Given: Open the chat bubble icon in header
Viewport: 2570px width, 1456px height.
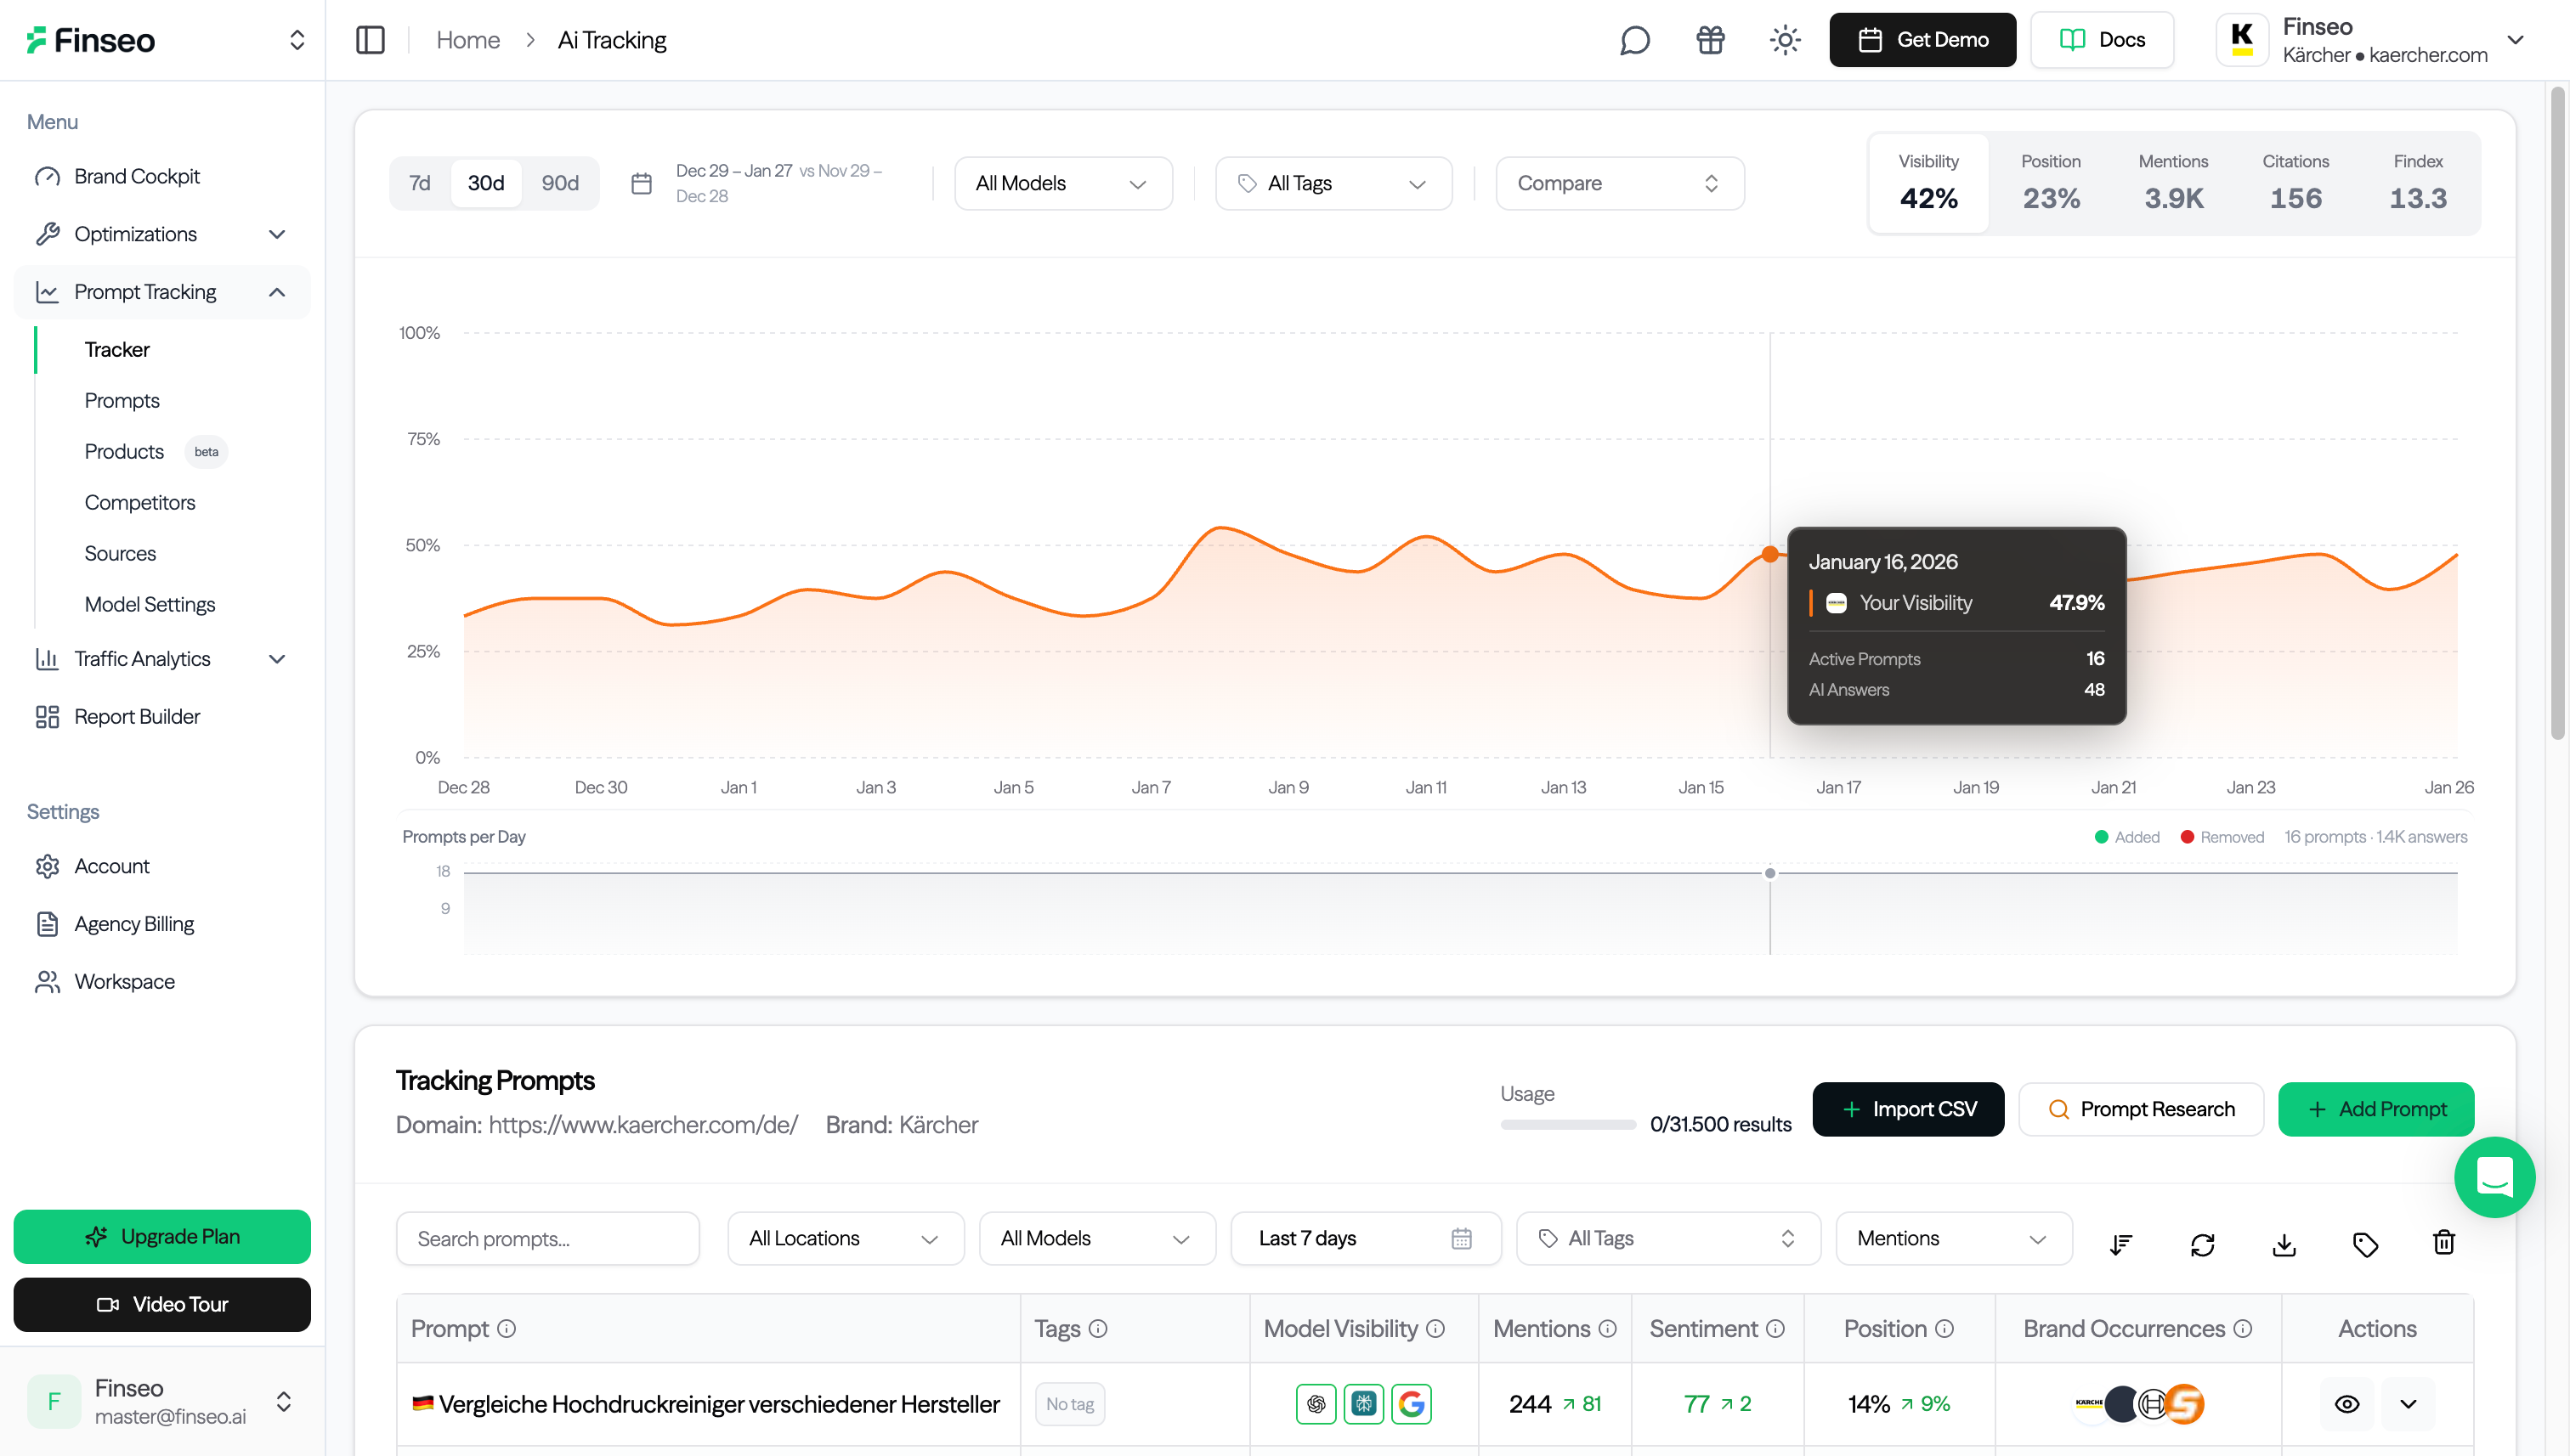Looking at the screenshot, I should [x=1633, y=40].
